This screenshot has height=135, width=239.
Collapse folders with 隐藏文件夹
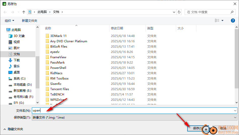point(13,129)
